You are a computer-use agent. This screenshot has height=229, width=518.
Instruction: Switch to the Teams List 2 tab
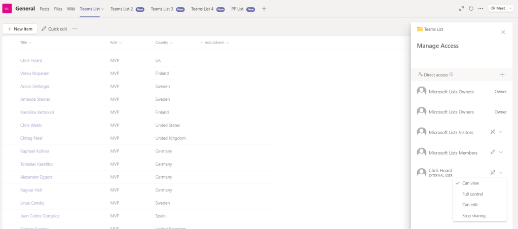tap(122, 9)
